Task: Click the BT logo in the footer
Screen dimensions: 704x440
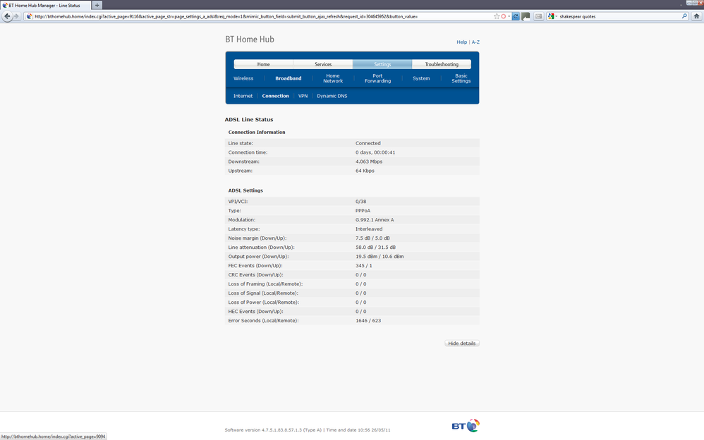Action: [x=466, y=425]
